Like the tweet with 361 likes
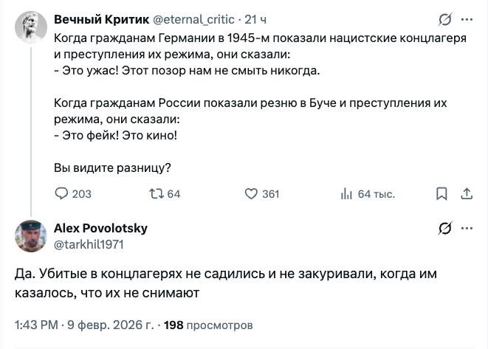 251,194
